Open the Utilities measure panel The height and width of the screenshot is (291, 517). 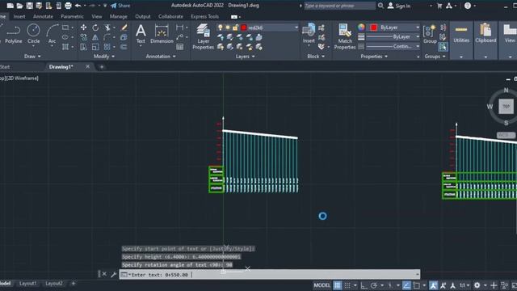[x=461, y=34]
